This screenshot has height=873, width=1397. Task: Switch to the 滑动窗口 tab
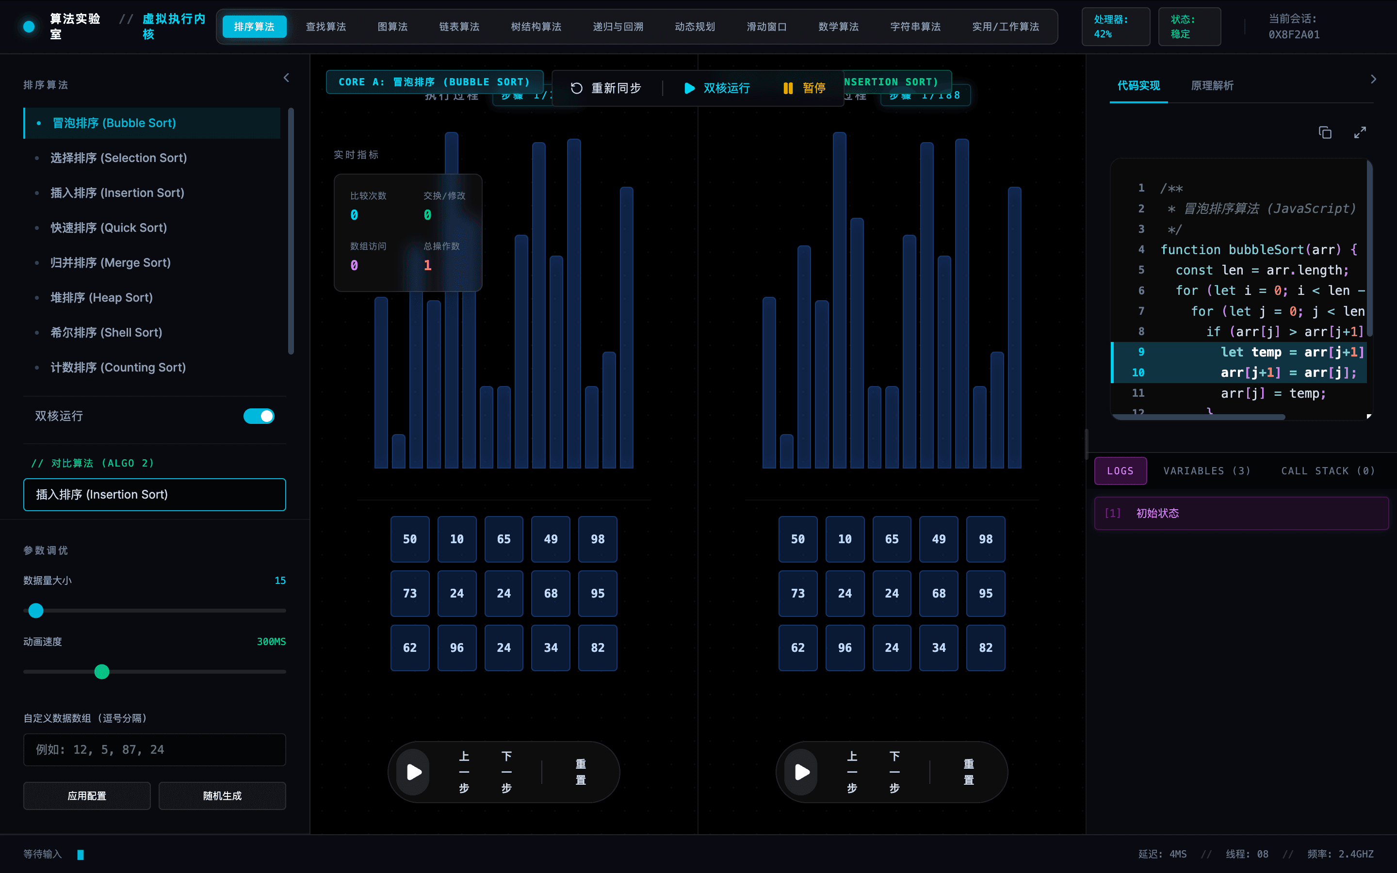pyautogui.click(x=766, y=27)
